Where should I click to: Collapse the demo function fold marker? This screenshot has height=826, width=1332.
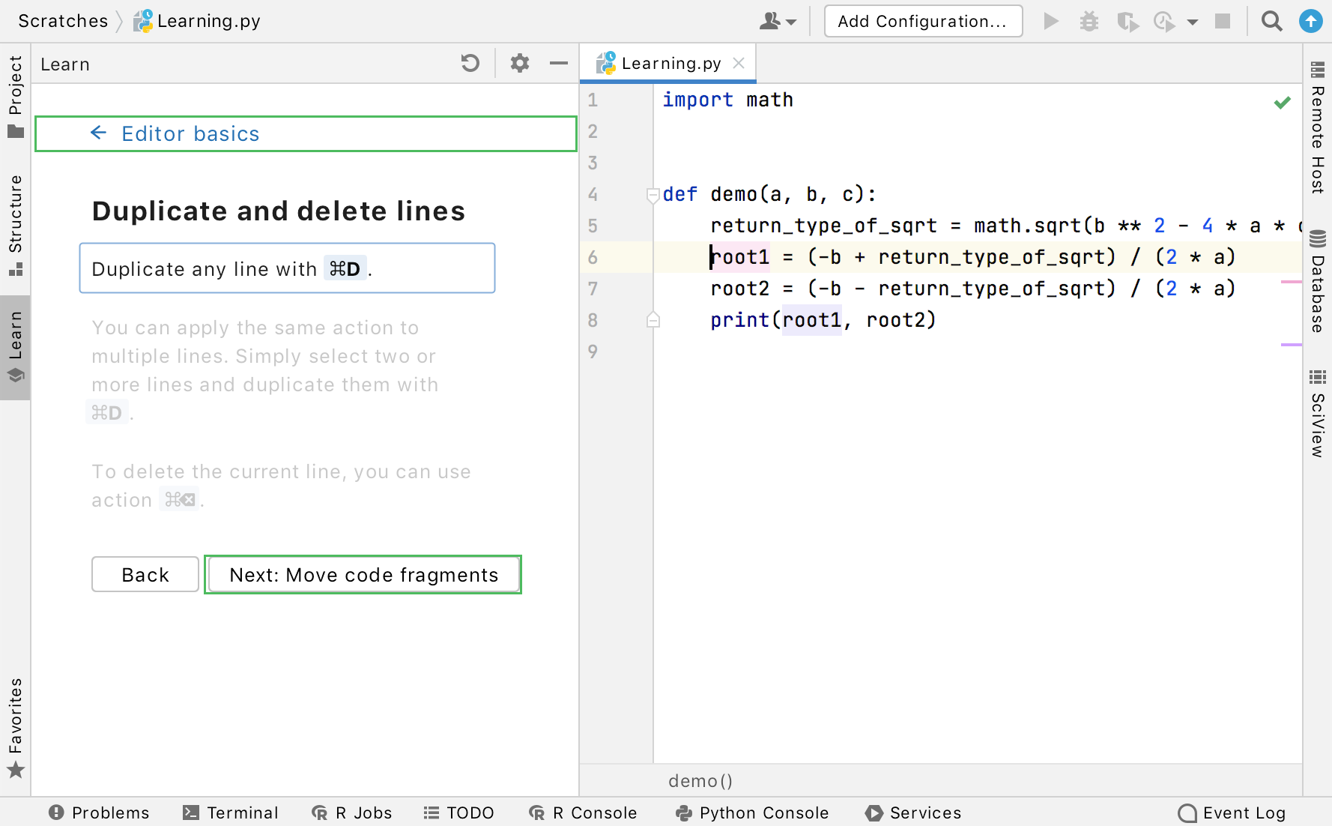pos(653,195)
